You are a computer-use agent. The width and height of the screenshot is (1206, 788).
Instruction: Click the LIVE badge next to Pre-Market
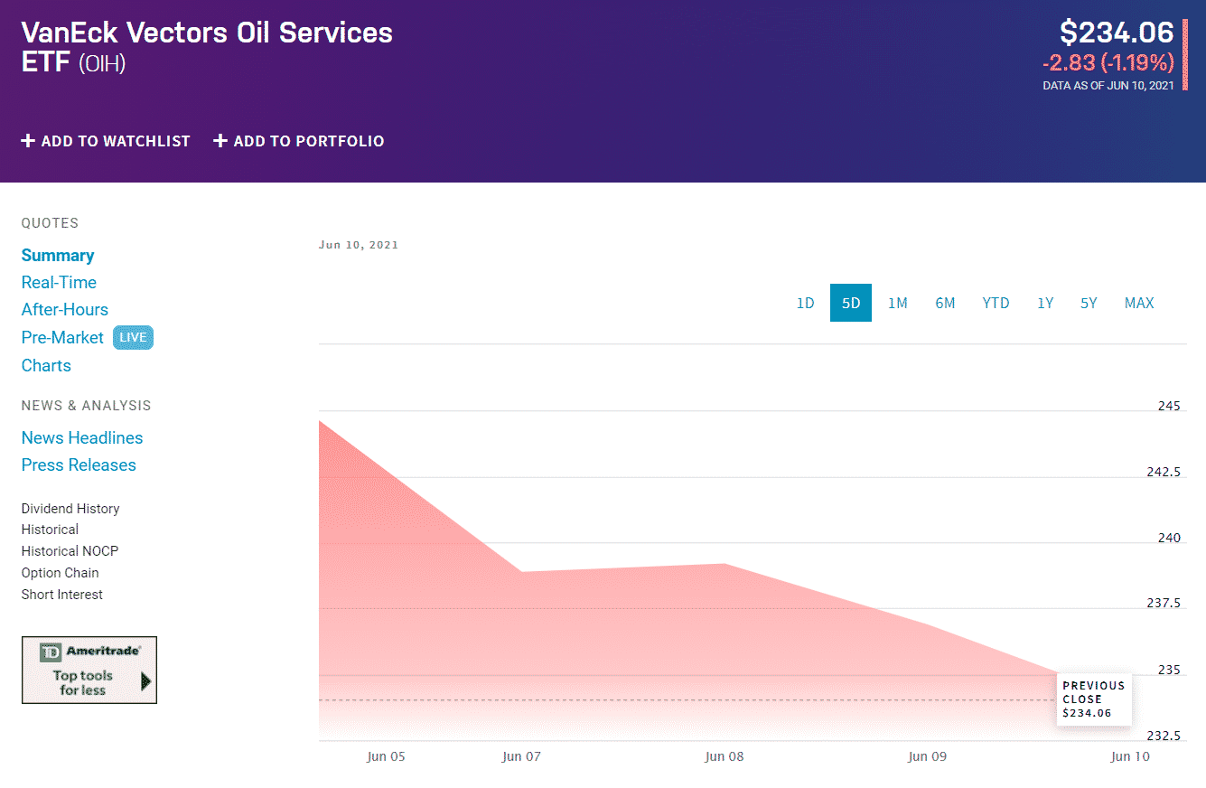133,337
